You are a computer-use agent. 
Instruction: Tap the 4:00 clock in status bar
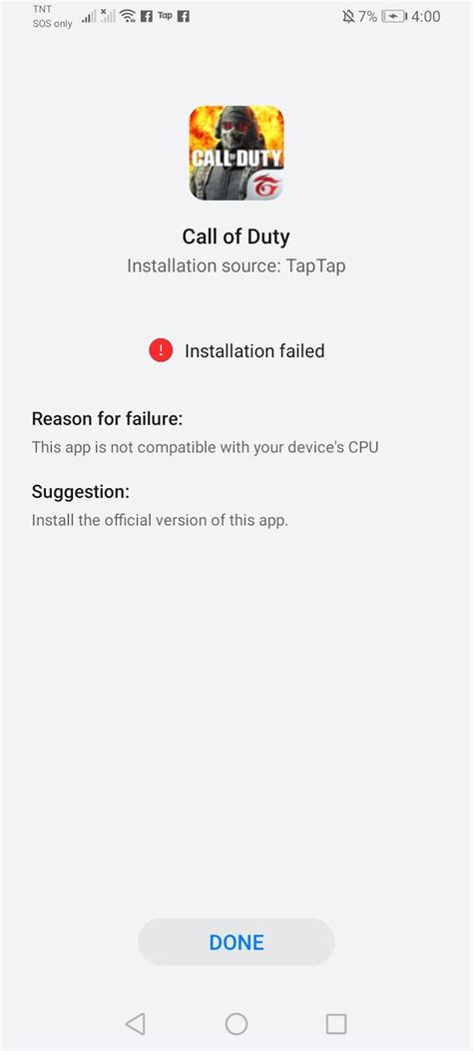coord(426,17)
